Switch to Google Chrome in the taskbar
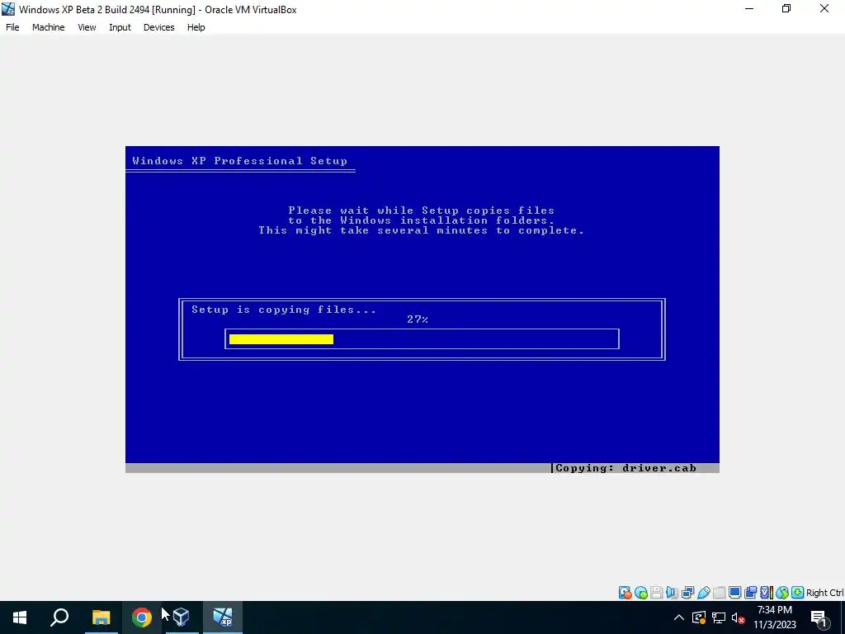Viewport: 845px width, 634px height. pos(141,617)
